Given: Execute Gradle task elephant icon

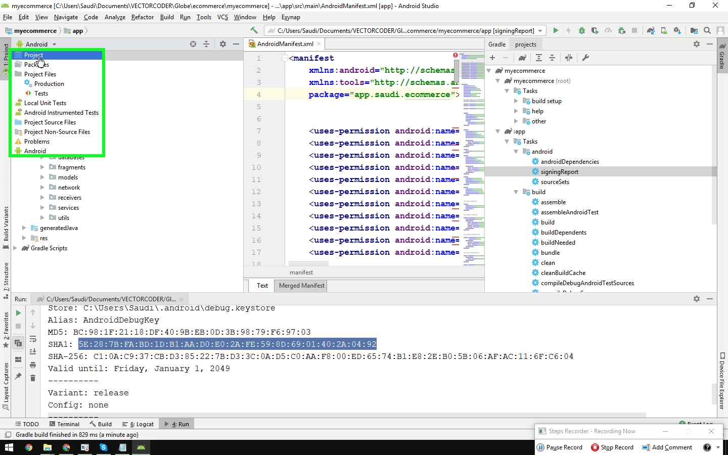Looking at the screenshot, I should pyautogui.click(x=522, y=58).
